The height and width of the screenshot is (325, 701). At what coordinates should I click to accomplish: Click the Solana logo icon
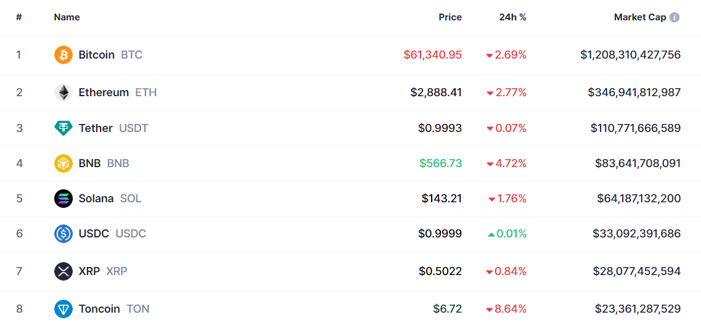[x=63, y=199]
